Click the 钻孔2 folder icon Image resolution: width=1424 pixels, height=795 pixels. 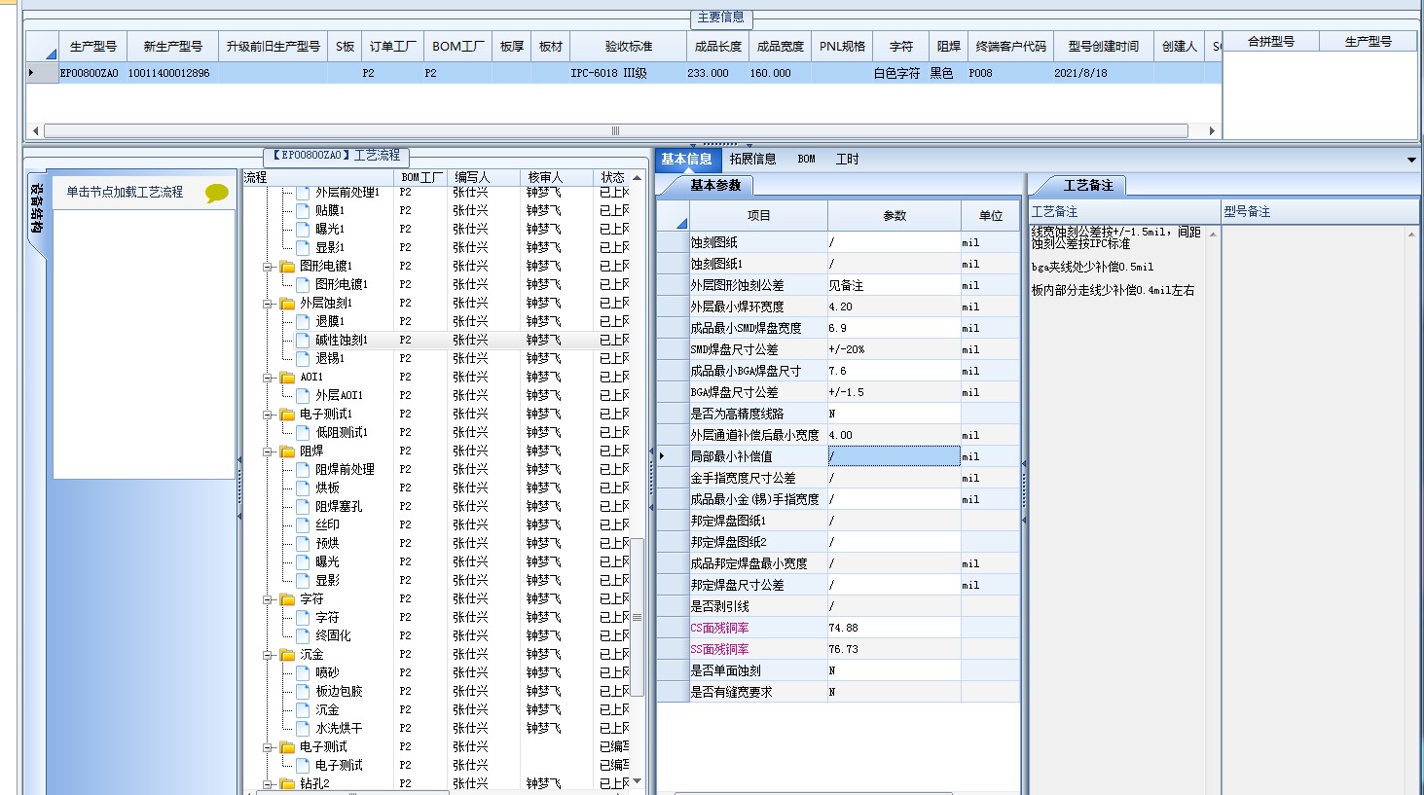pyautogui.click(x=288, y=783)
